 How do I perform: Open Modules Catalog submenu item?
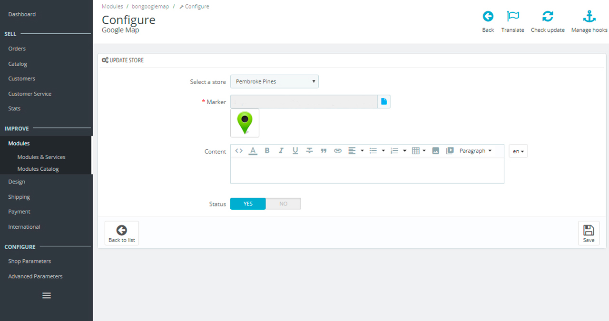(x=38, y=169)
